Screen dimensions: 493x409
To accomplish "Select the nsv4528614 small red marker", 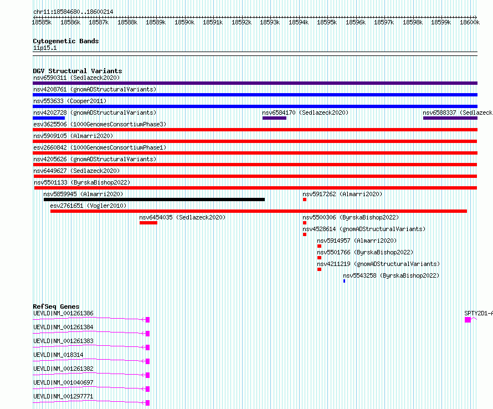I will click(x=305, y=234).
